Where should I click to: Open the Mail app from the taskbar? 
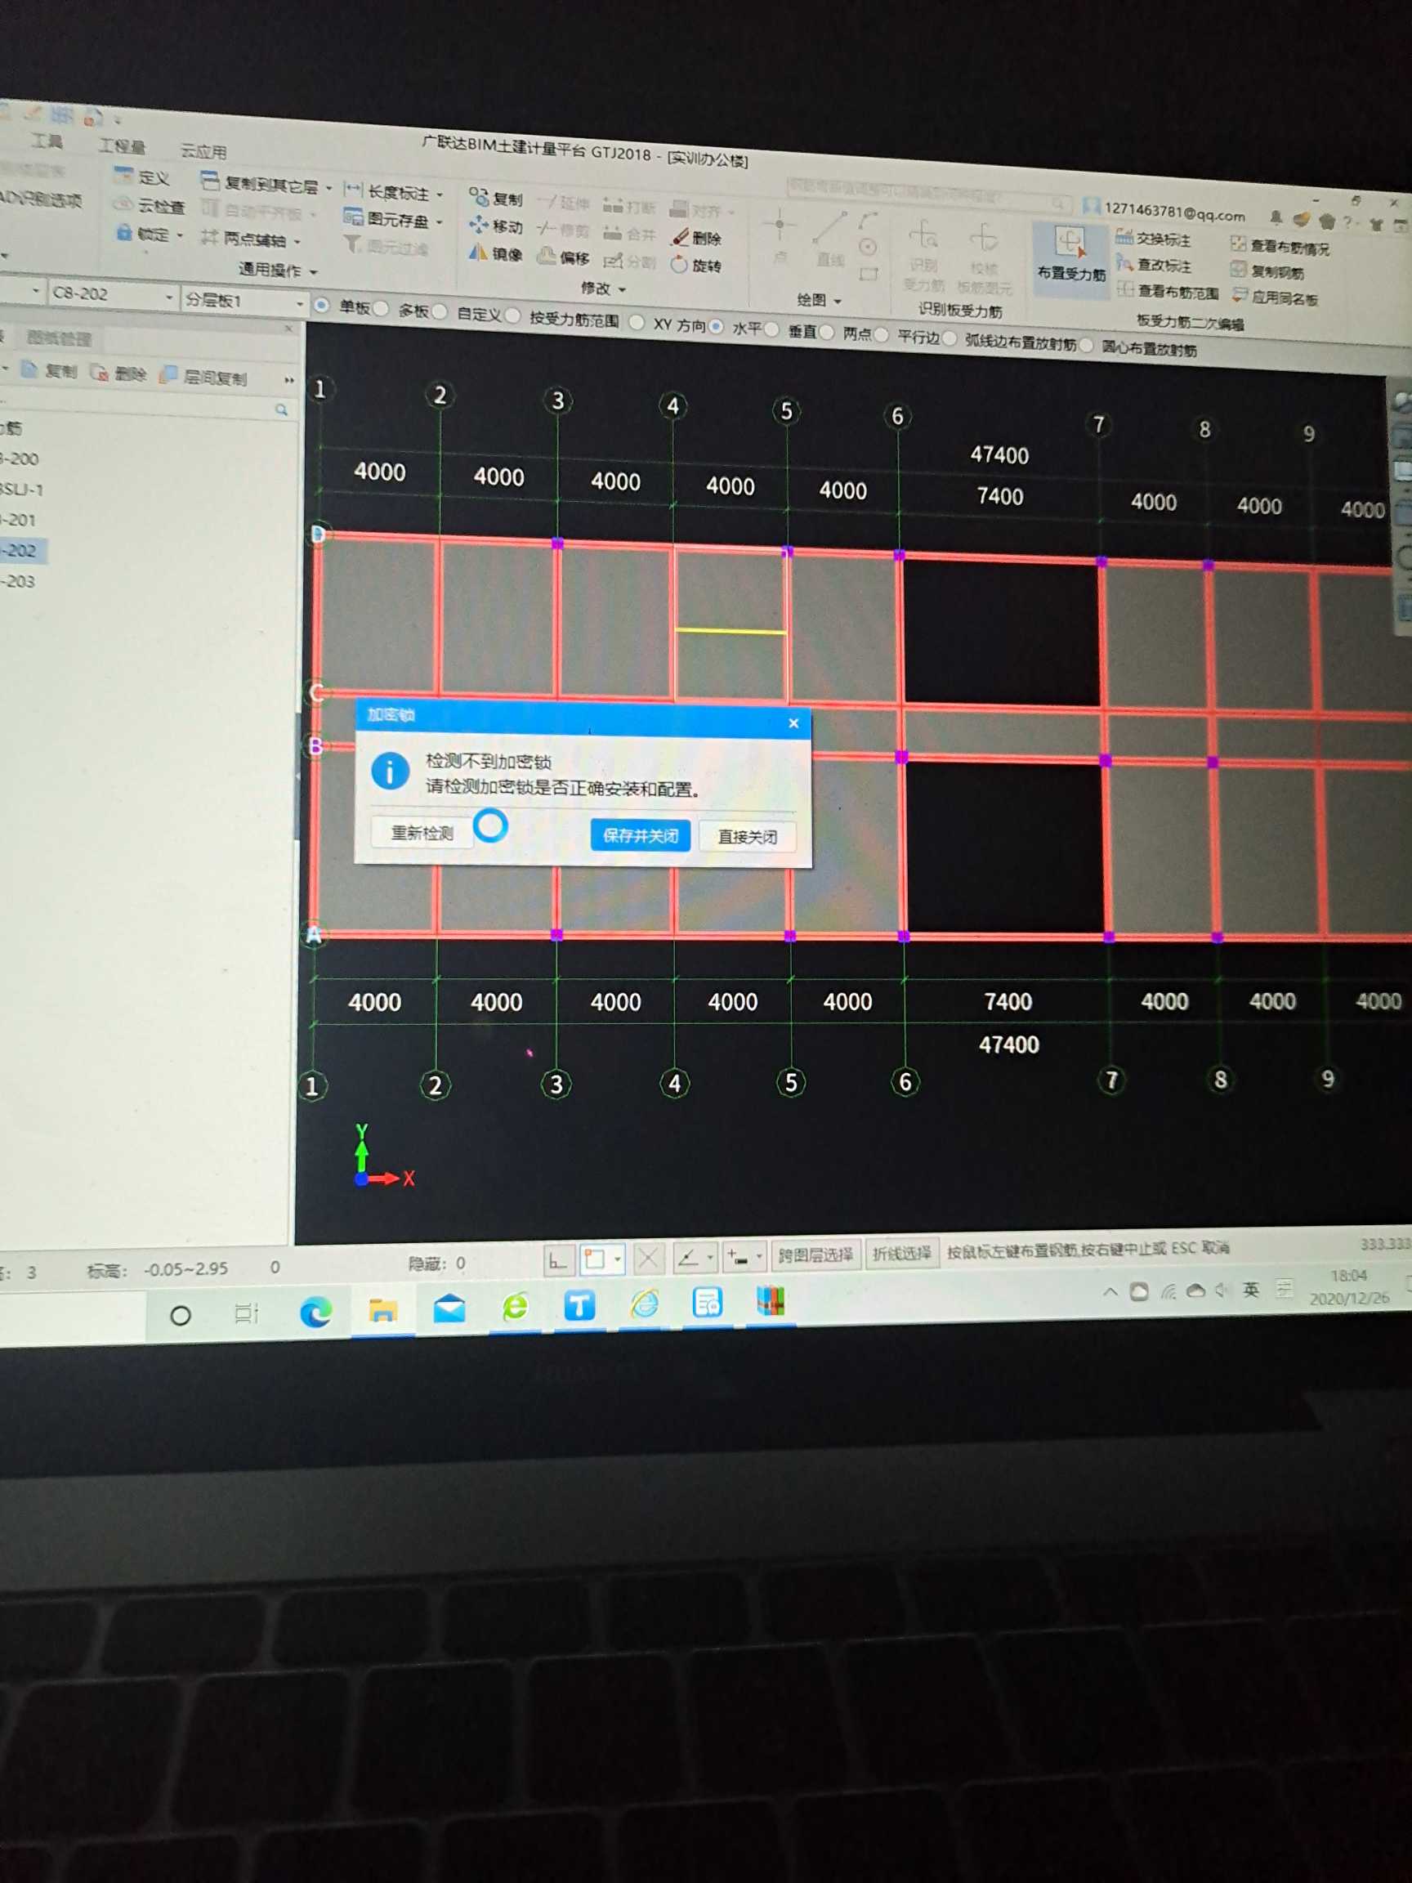[449, 1308]
